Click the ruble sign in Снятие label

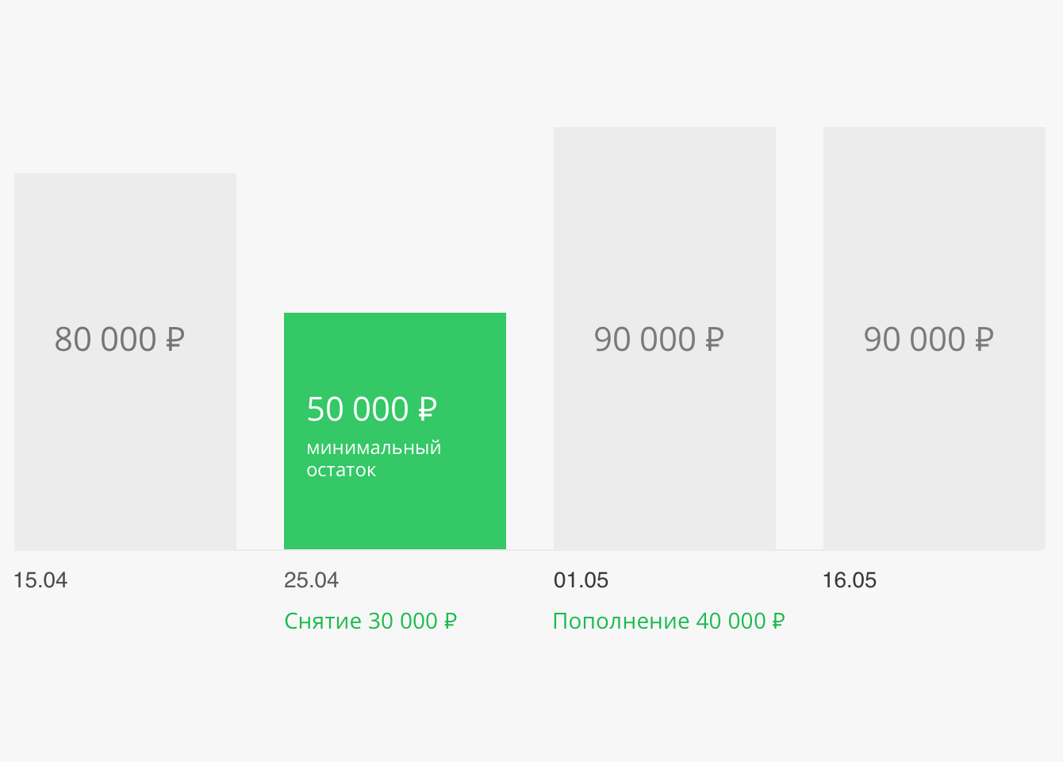(x=451, y=621)
